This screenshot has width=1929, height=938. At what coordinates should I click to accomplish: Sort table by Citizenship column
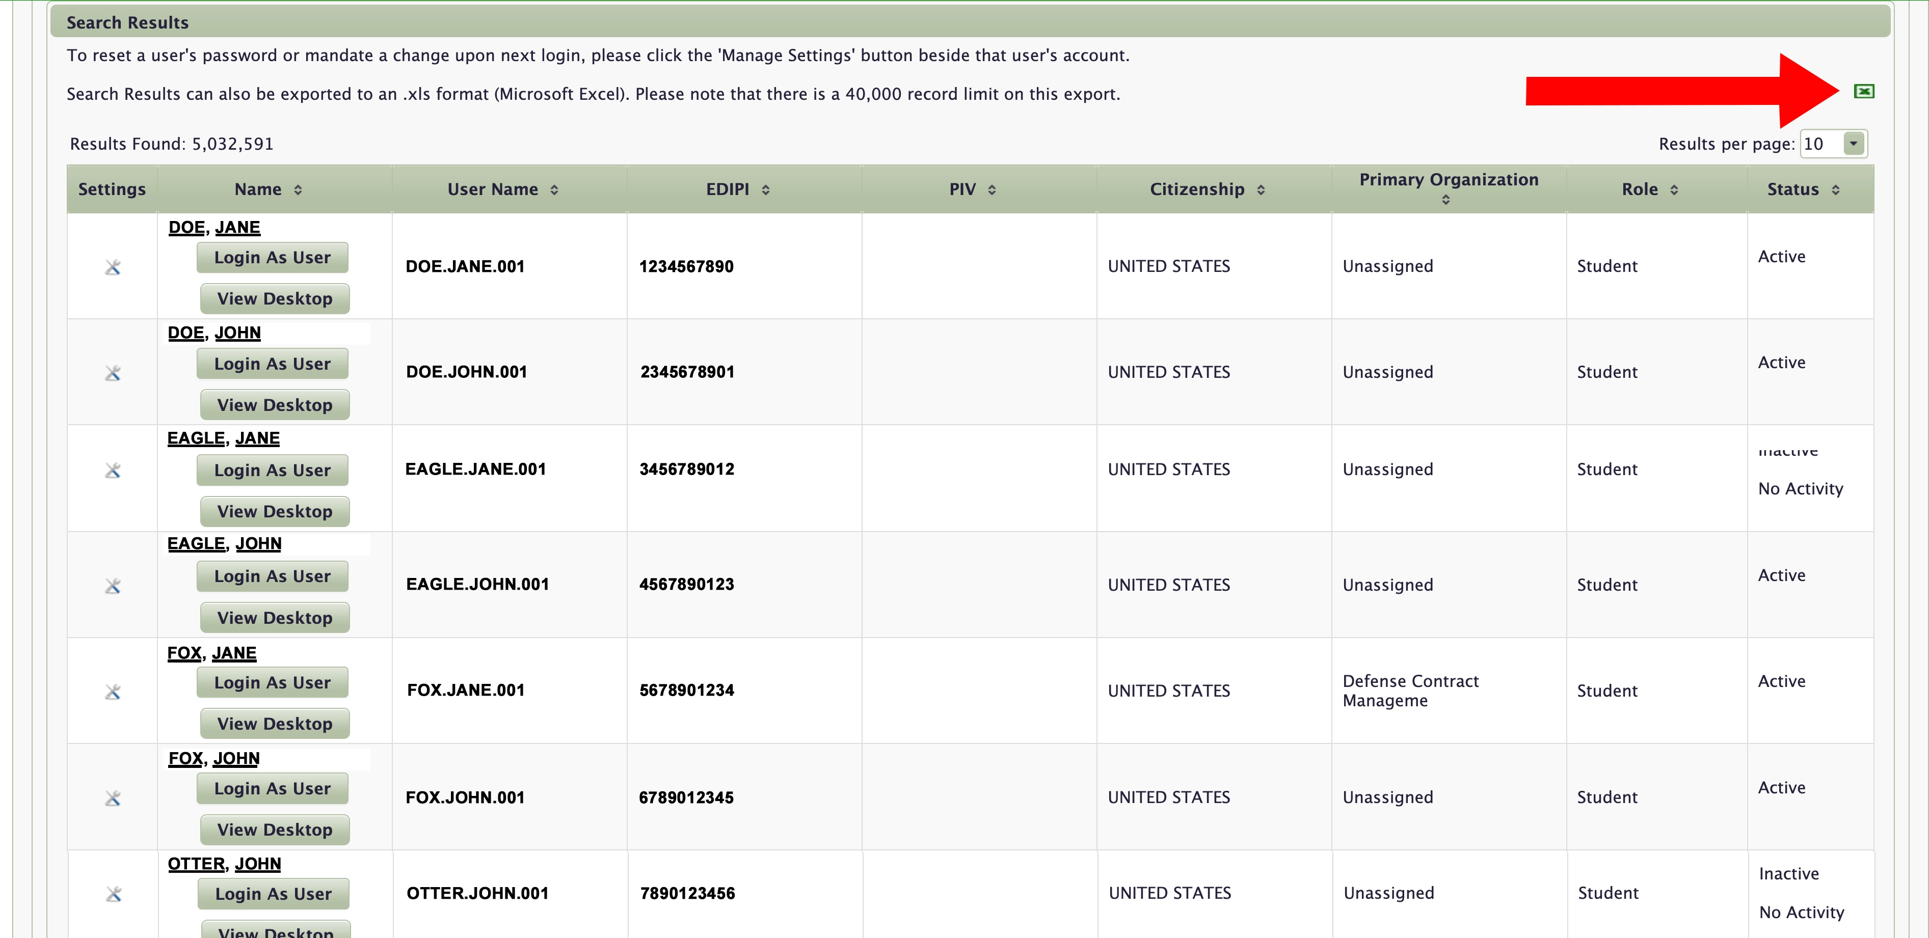(x=1207, y=189)
